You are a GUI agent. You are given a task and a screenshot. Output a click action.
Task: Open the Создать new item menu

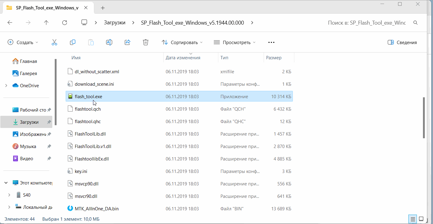23,43
